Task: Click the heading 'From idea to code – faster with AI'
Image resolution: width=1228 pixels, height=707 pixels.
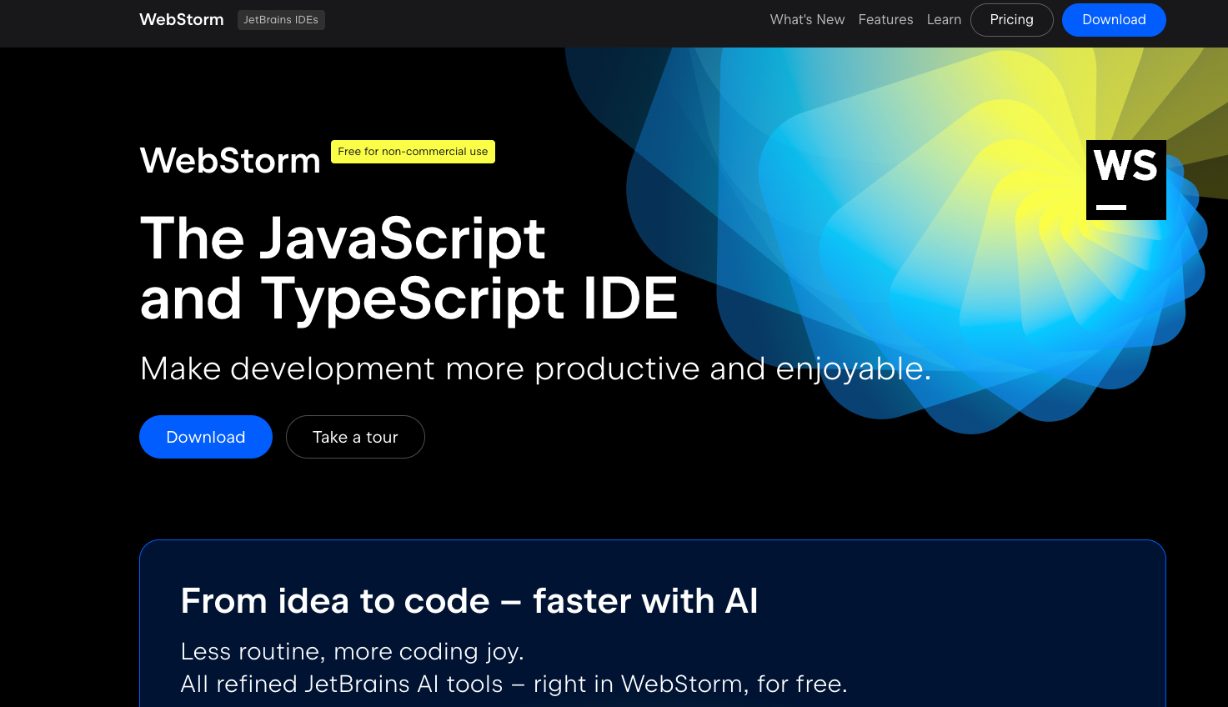Action: (469, 601)
